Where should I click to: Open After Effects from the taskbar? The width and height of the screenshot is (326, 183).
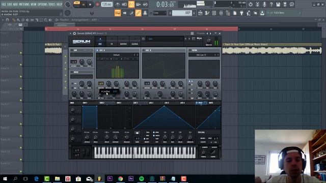(131, 178)
